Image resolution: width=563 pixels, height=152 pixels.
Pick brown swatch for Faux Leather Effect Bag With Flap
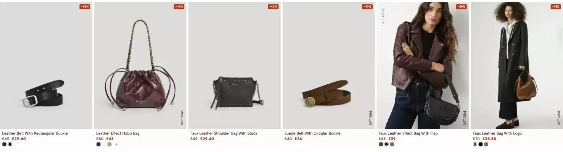click(x=381, y=144)
